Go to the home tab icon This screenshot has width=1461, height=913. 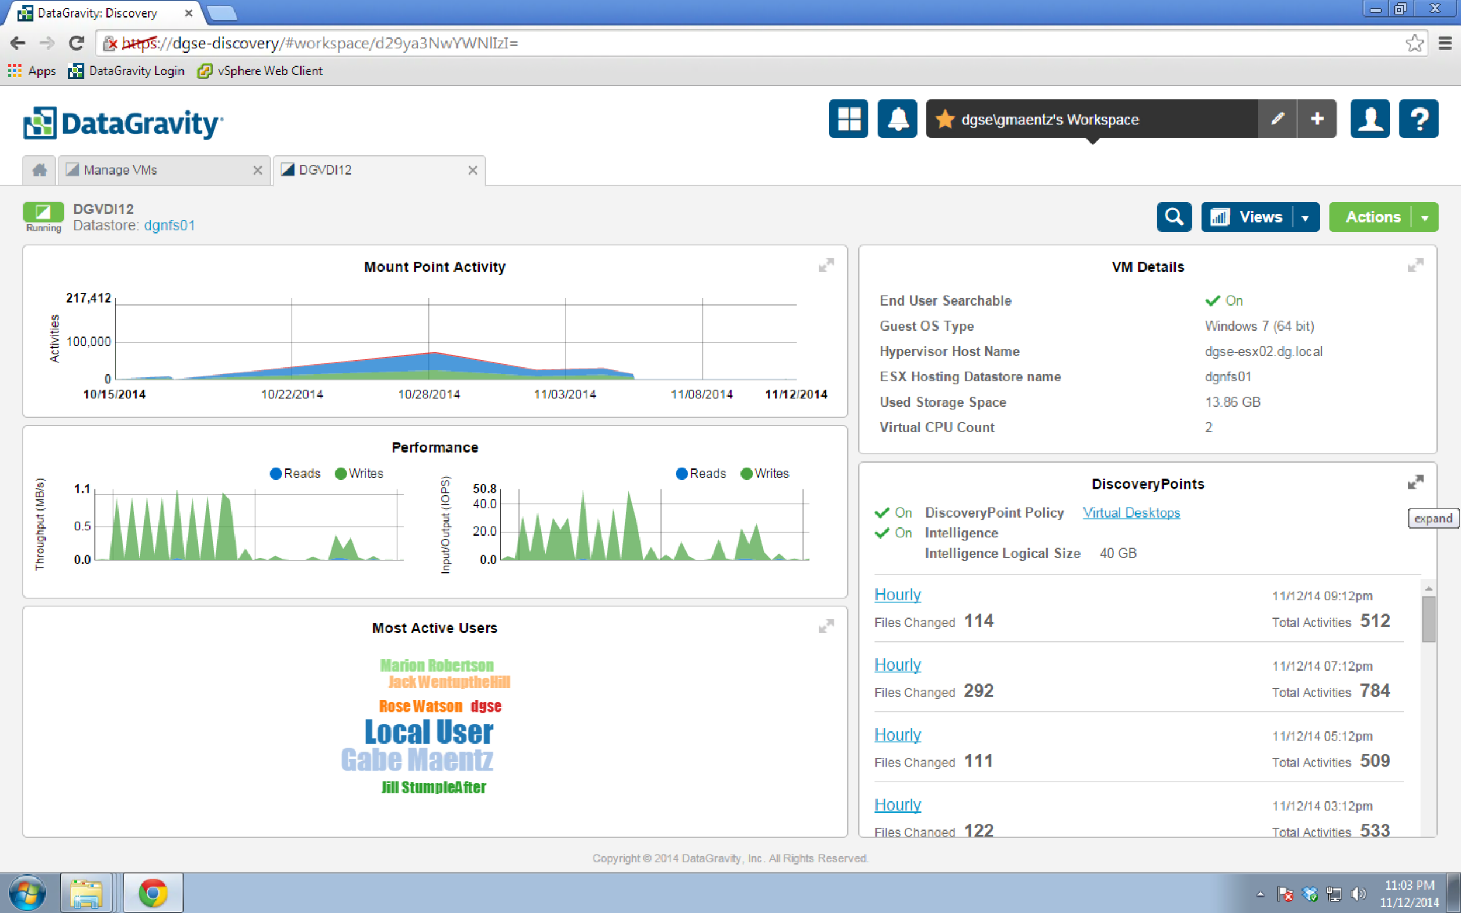(39, 171)
